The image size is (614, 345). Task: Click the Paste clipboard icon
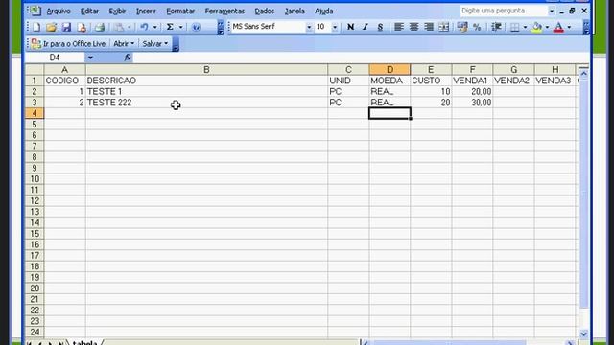click(119, 27)
